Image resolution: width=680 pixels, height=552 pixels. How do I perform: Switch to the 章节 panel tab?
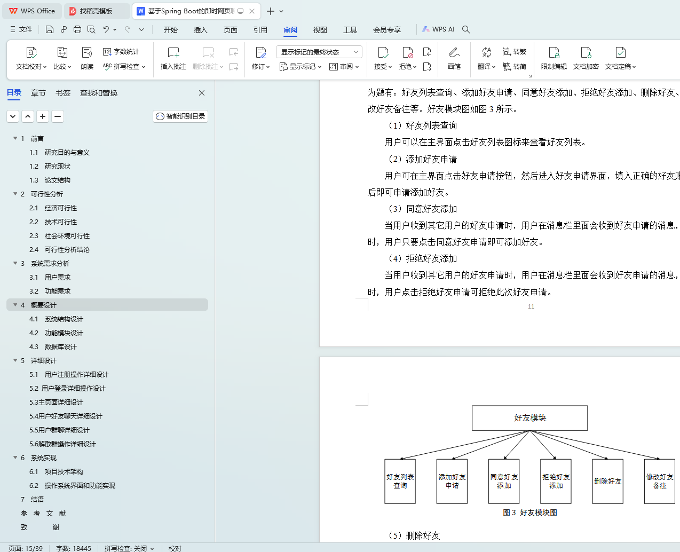[x=38, y=93]
